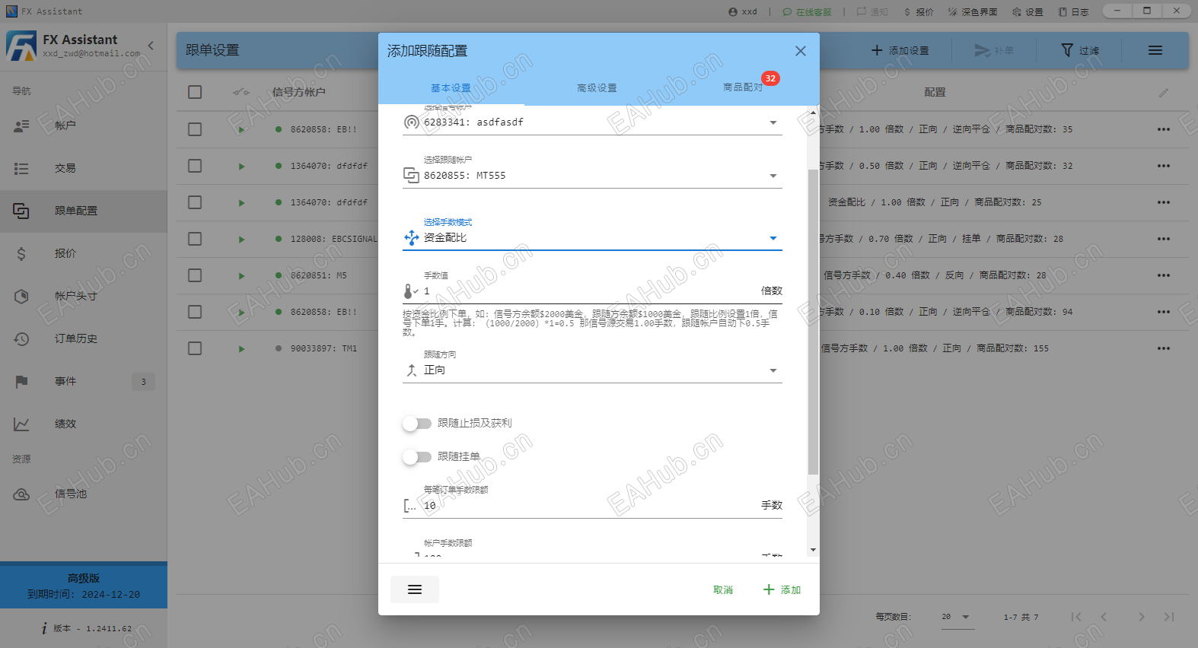Image resolution: width=1198 pixels, height=648 pixels.
Task: Open the 跟随方向 dropdown showing 正向
Action: tap(592, 370)
